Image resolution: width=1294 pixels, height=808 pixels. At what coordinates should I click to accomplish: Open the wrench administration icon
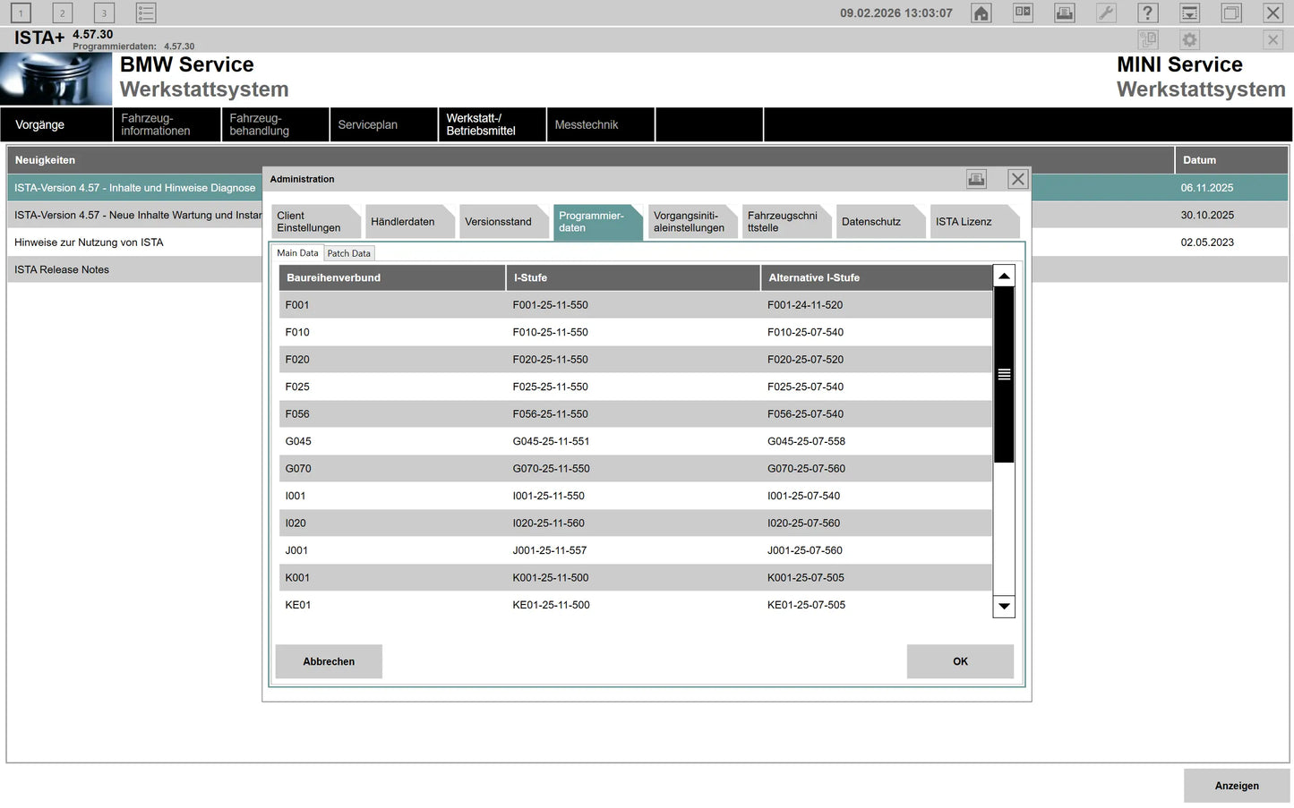coord(1106,13)
